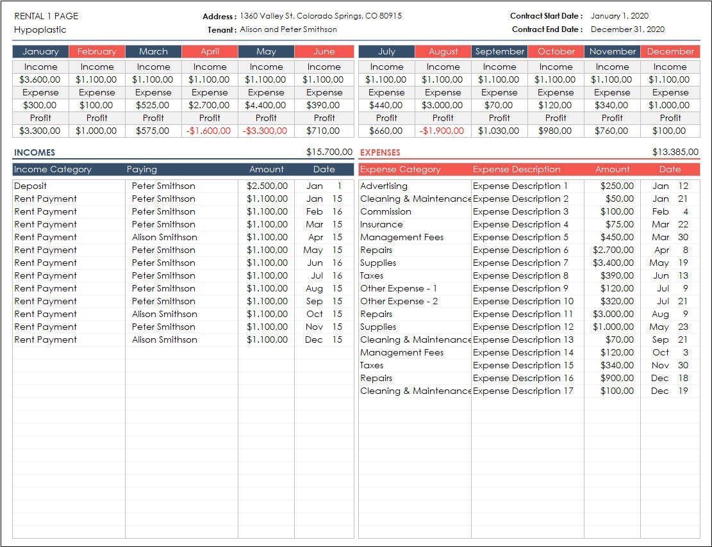This screenshot has width=712, height=547.
Task: Click the December month header
Action: (x=670, y=51)
